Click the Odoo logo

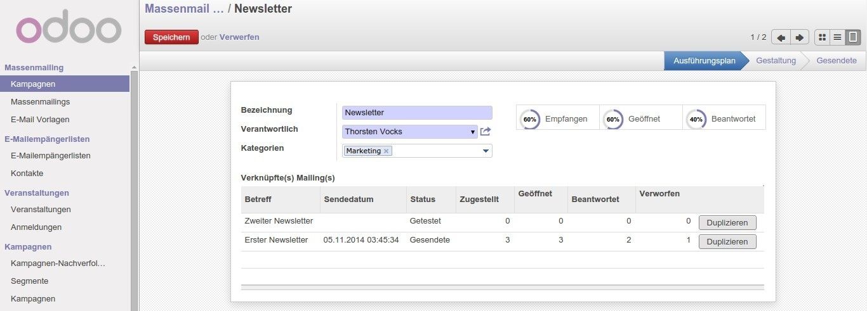click(x=69, y=30)
